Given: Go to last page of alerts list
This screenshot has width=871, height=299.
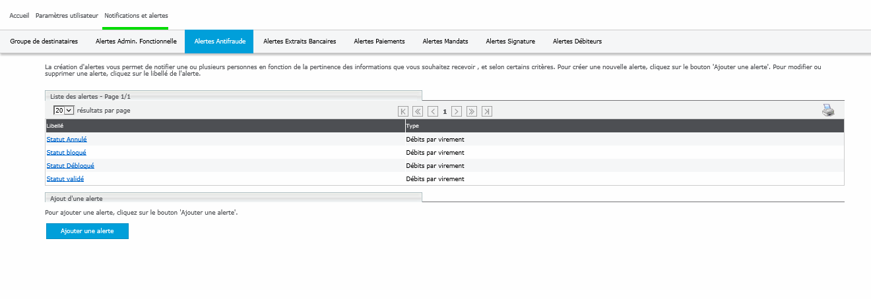Looking at the screenshot, I should tap(487, 111).
